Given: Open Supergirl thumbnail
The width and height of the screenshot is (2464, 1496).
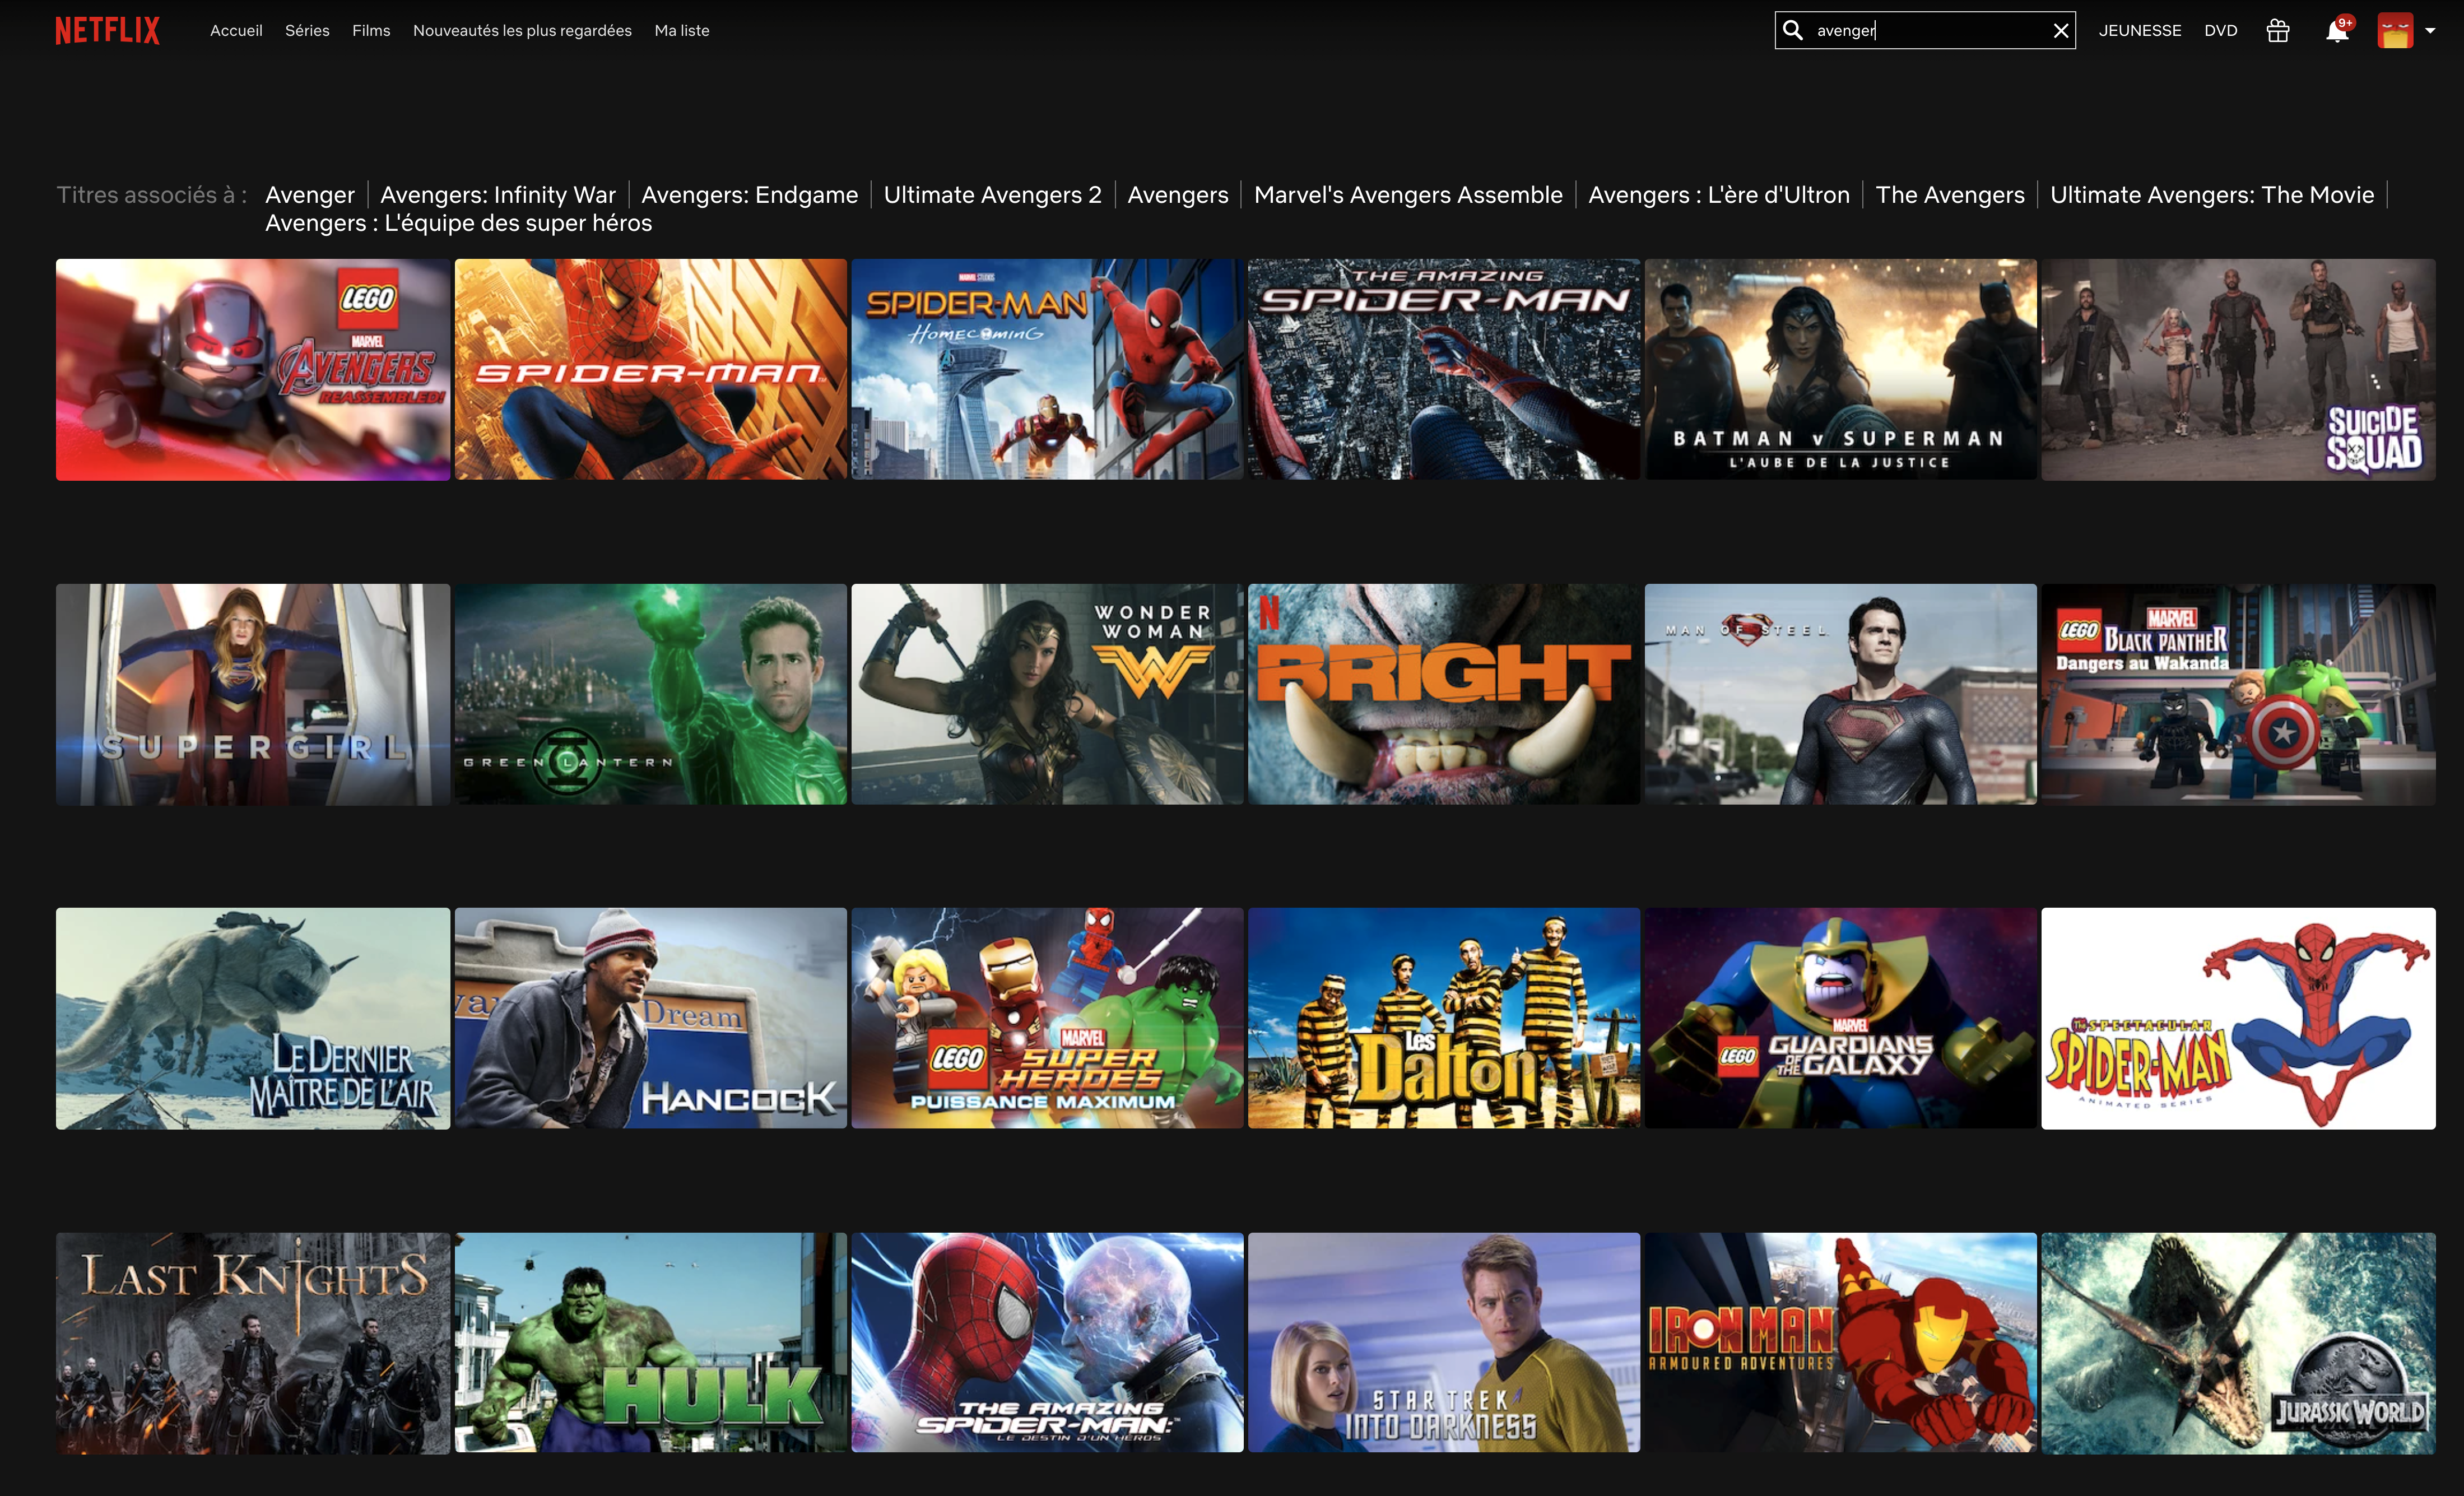Looking at the screenshot, I should tap(253, 694).
